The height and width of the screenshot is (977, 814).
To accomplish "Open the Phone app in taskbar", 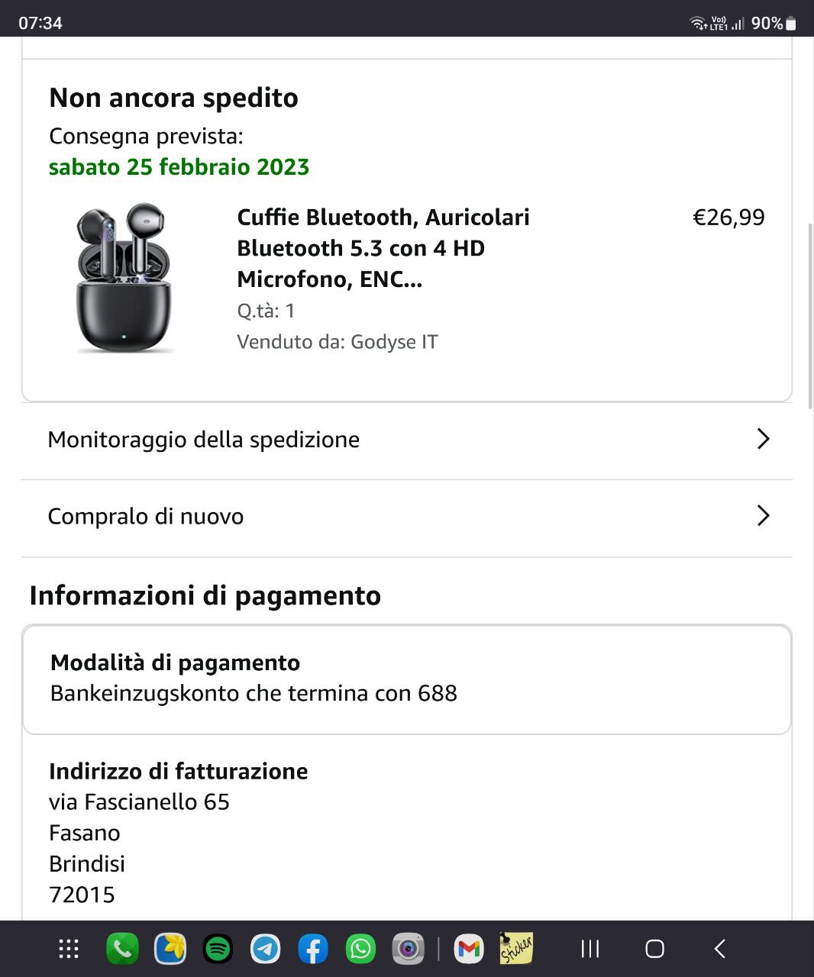I will (x=122, y=949).
